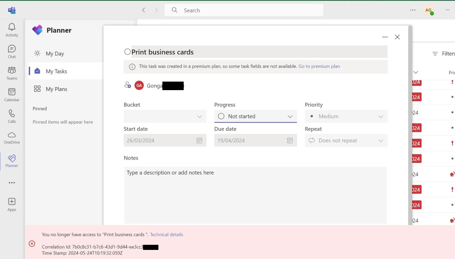This screenshot has height=259, width=455.
Task: Click the error icon in the banner
Action: coord(32,244)
